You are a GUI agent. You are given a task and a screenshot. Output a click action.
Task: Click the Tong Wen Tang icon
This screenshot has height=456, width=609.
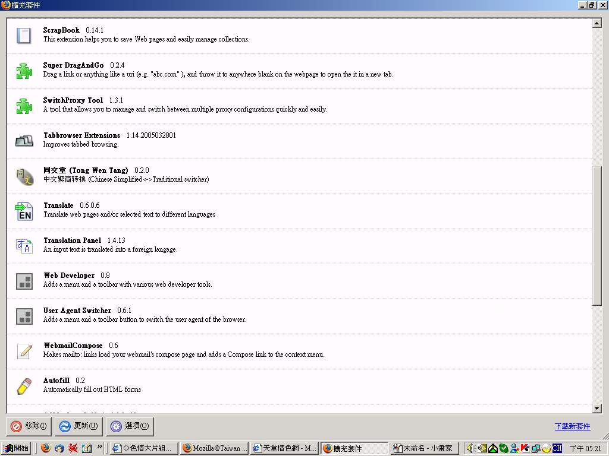click(x=24, y=176)
